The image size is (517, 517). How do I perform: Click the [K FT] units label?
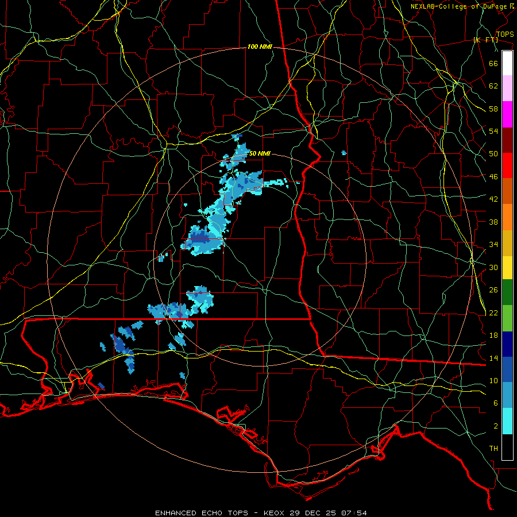[x=485, y=40]
